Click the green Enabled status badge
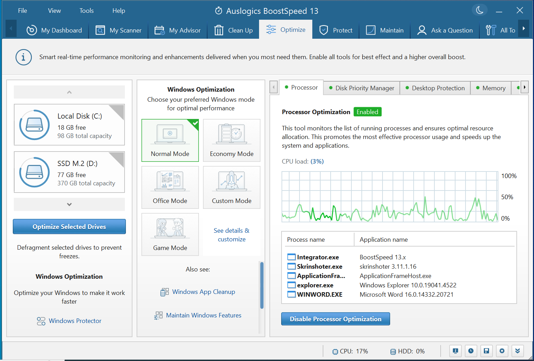 click(367, 112)
